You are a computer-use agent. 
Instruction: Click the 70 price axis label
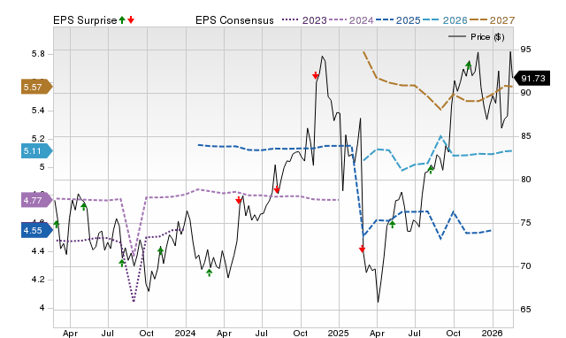(x=525, y=266)
